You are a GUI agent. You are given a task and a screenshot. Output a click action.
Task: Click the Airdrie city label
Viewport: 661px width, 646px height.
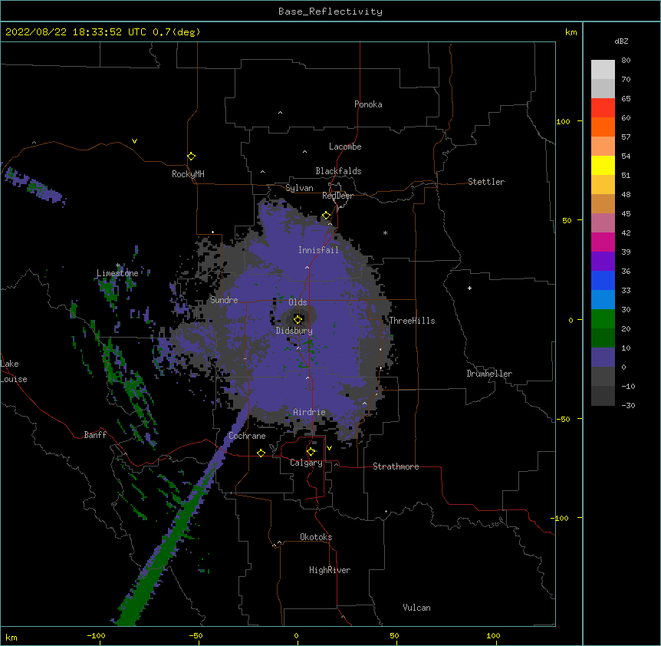309,412
